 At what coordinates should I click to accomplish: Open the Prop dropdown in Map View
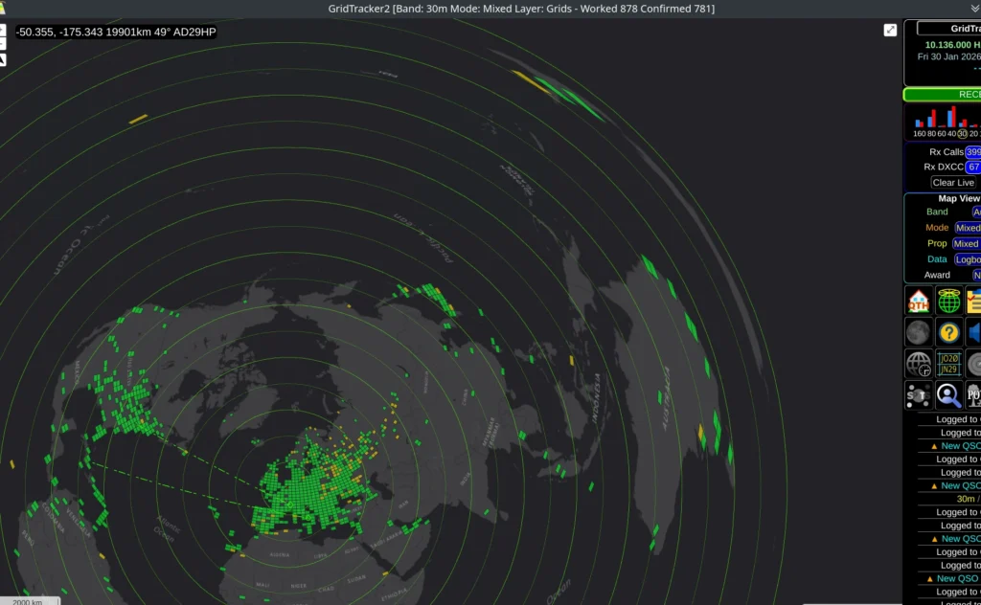tap(967, 243)
